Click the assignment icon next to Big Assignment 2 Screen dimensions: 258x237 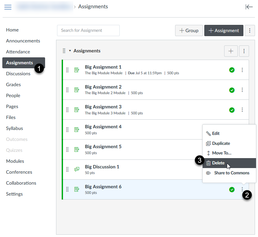pyautogui.click(x=77, y=90)
